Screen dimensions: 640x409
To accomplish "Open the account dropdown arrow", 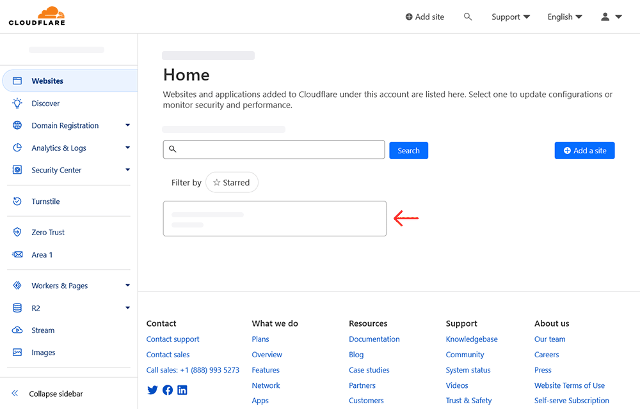I will coord(618,17).
